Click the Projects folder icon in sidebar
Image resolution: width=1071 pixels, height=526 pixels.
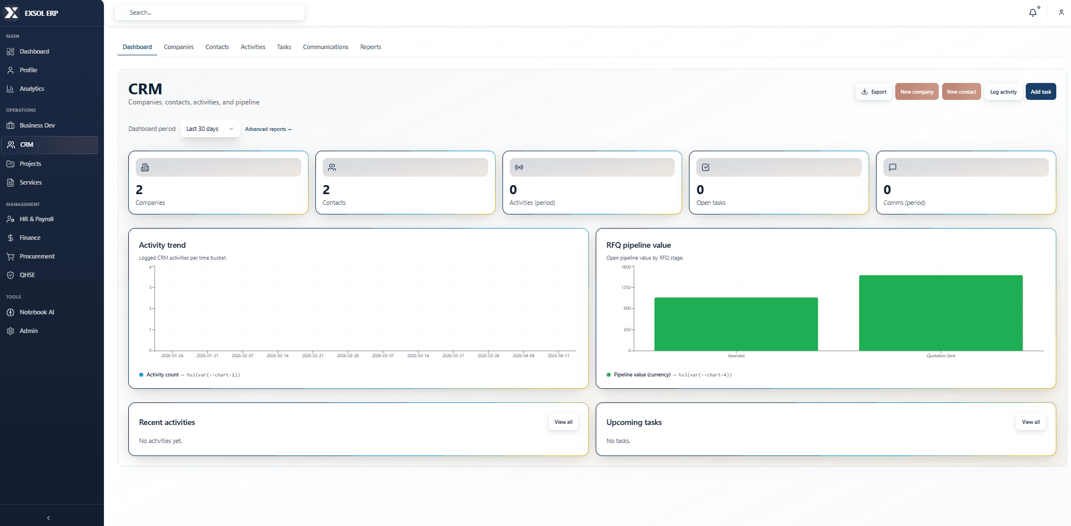pyautogui.click(x=10, y=164)
